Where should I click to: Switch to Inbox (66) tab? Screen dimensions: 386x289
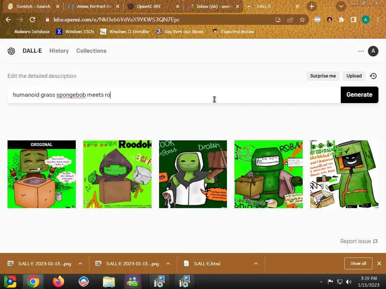(x=214, y=6)
